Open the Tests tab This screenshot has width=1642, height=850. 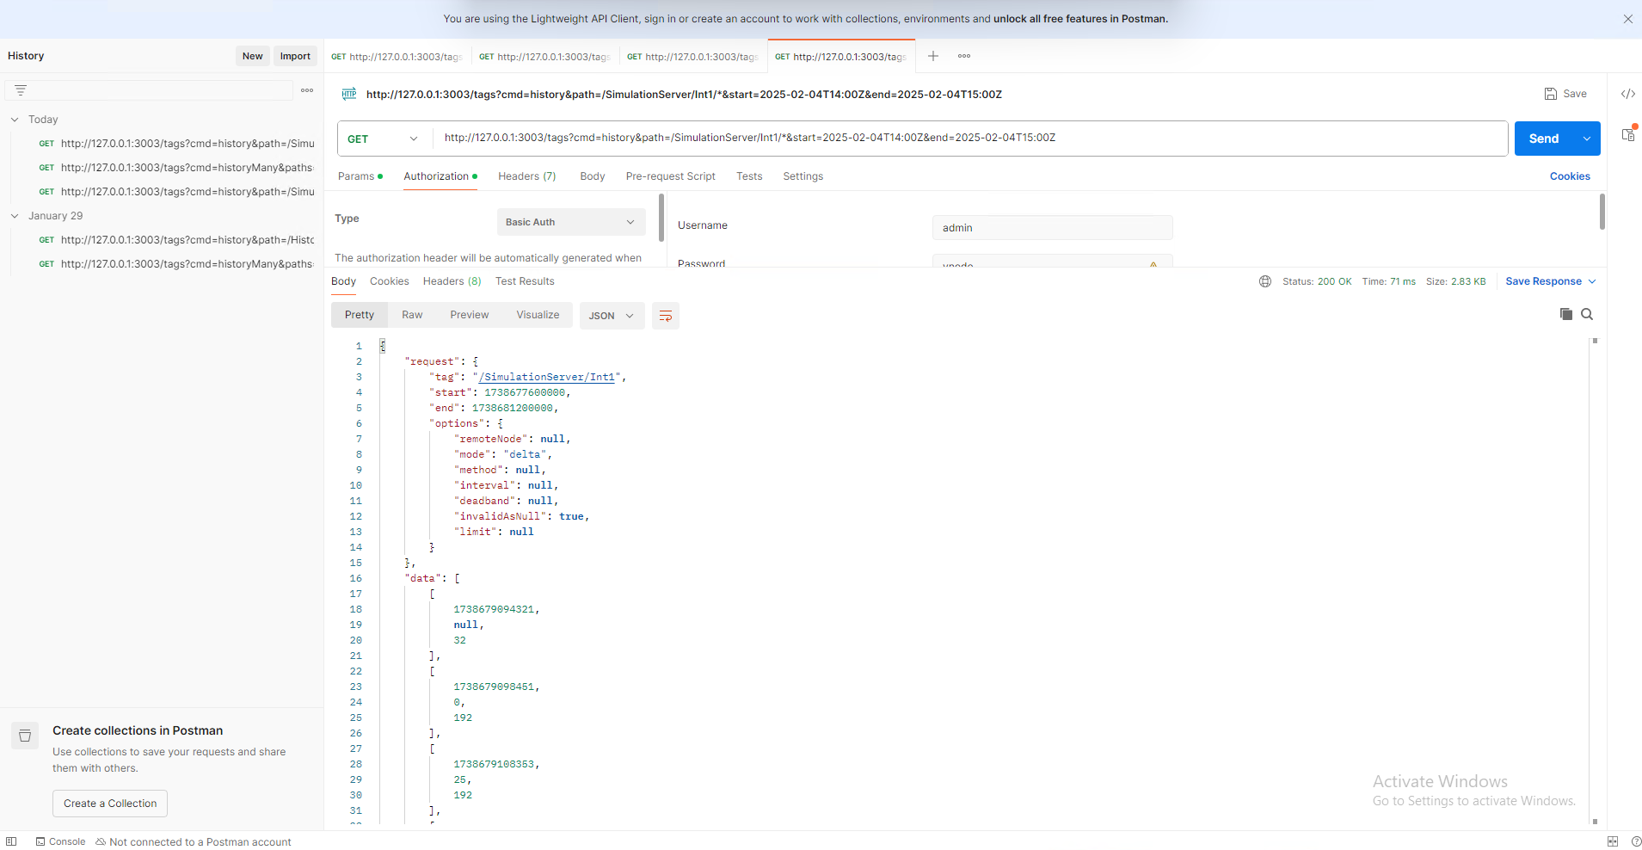[749, 176]
